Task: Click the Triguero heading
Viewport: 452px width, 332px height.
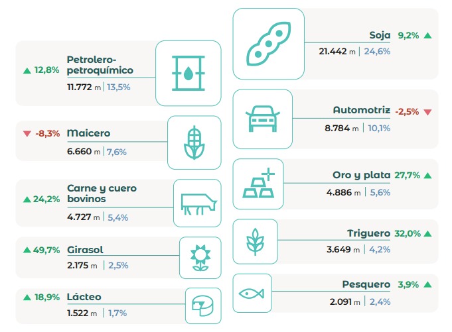Action: [368, 233]
